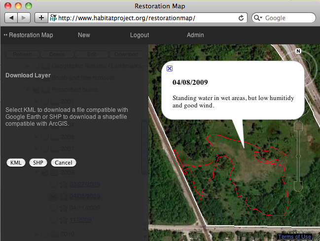Toggle the 04/08/2009 layer checkbox
320x241 pixels.
pyautogui.click(x=54, y=196)
